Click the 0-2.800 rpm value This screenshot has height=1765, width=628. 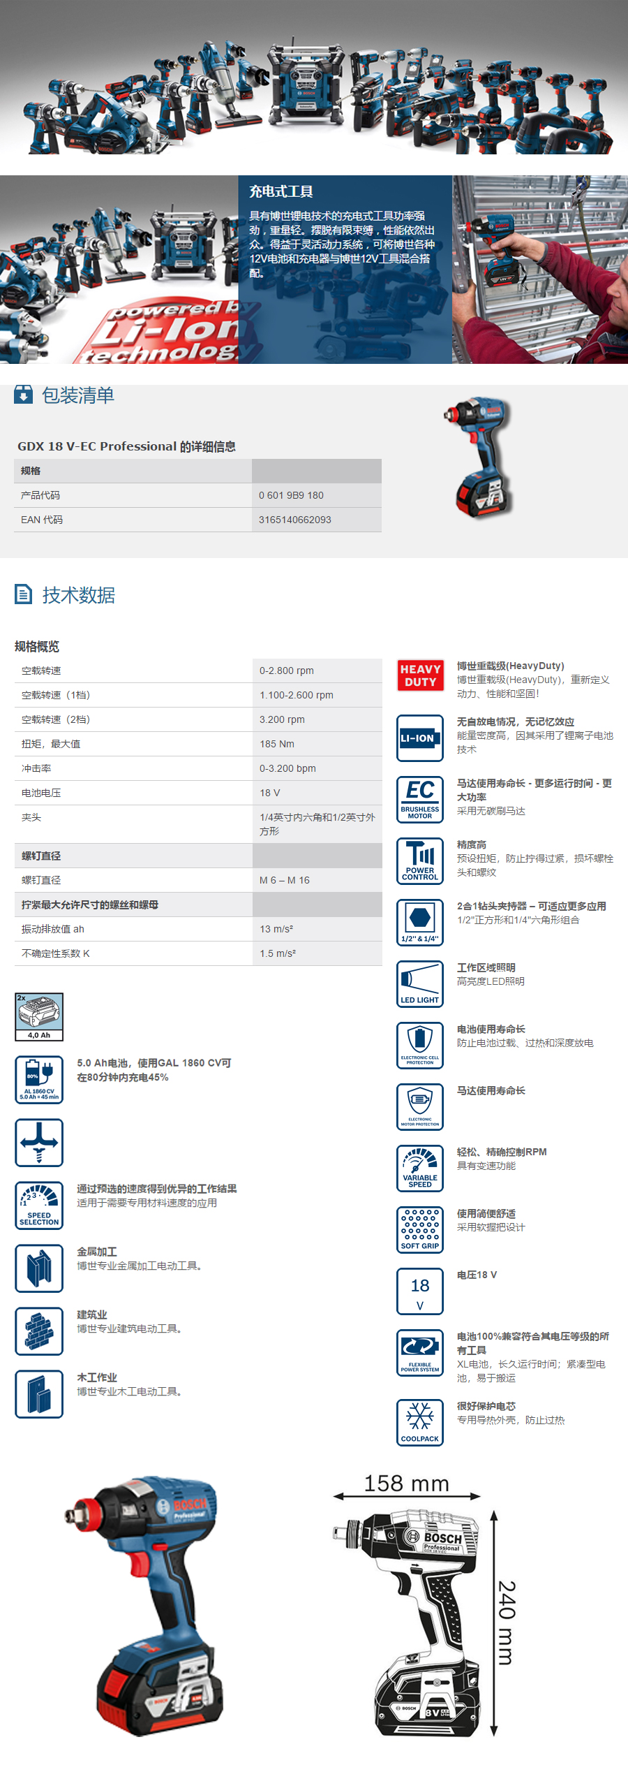coord(287,671)
